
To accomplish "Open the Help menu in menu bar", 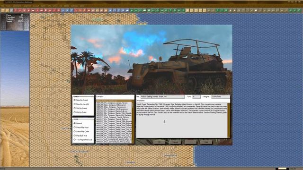I will pos(82,6).
